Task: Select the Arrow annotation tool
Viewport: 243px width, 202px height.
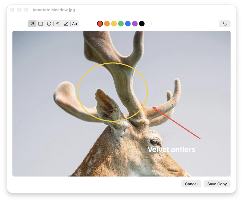Action: (32, 24)
